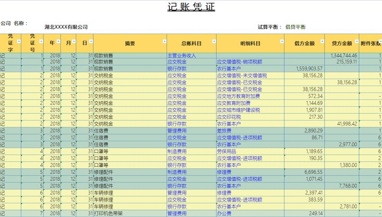Viewport: 382px width, 217px height.
Task: Select 修理费 in the 车辆修理 voucher row
Action: point(250,193)
